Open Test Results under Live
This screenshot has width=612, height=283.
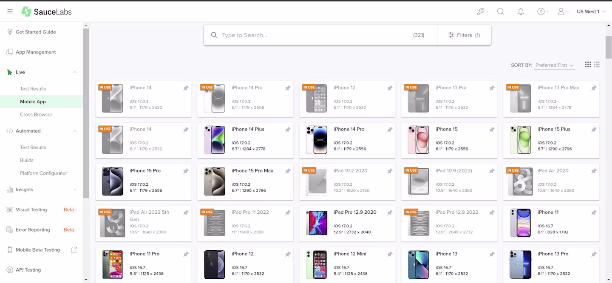(x=33, y=89)
